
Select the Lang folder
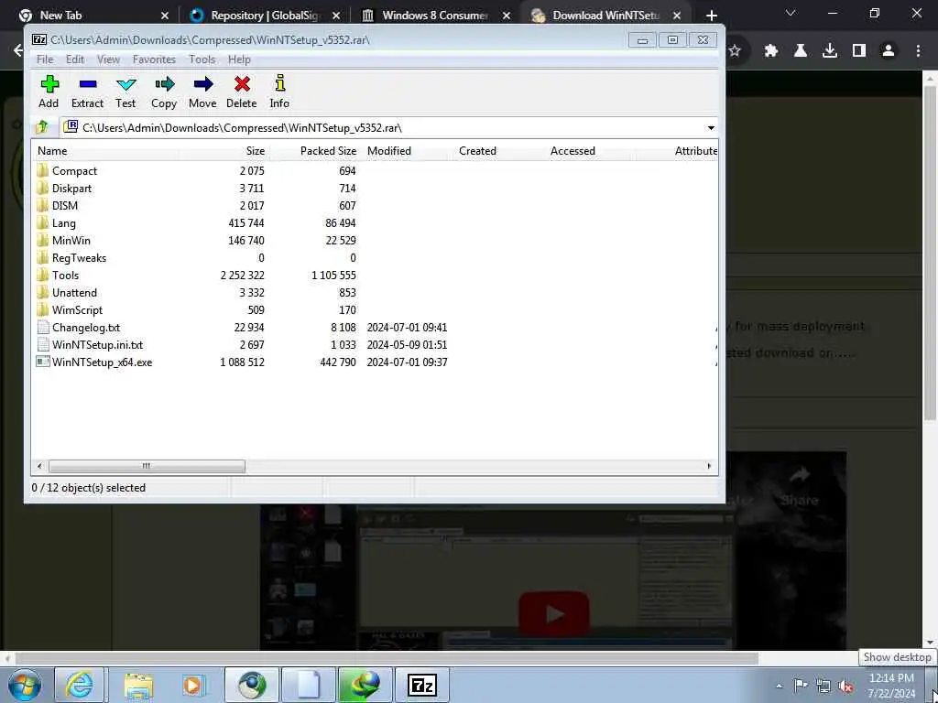point(63,223)
